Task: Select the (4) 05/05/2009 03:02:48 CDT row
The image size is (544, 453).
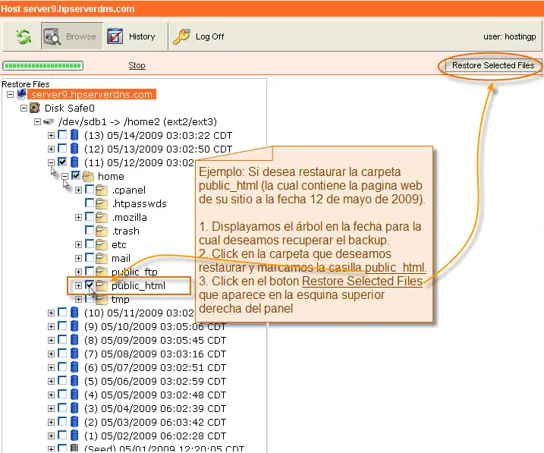Action: coord(155,395)
